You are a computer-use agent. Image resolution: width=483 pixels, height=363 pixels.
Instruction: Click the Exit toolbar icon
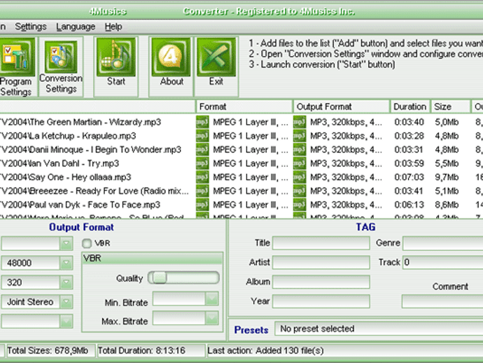point(216,57)
